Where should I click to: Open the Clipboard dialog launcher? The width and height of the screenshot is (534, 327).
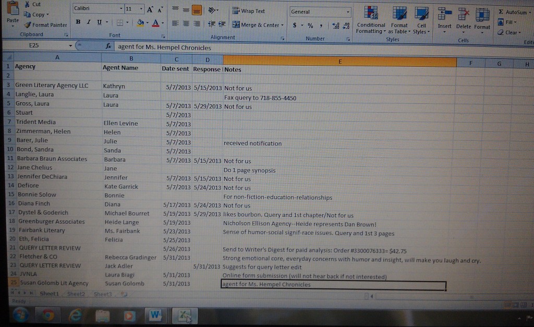coord(66,35)
